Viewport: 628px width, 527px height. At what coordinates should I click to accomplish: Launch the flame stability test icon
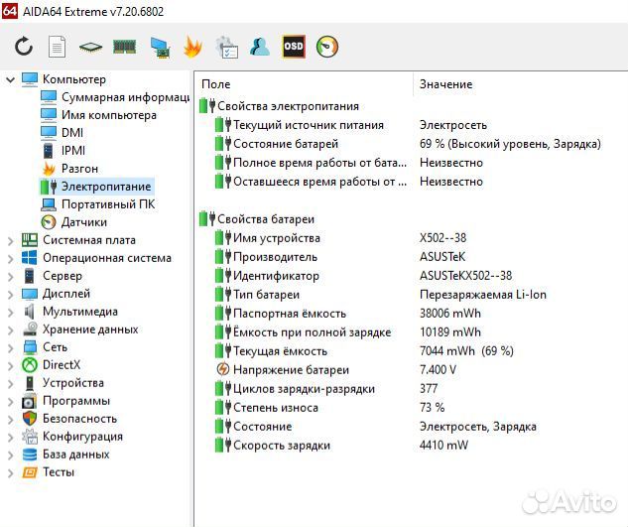tap(192, 47)
